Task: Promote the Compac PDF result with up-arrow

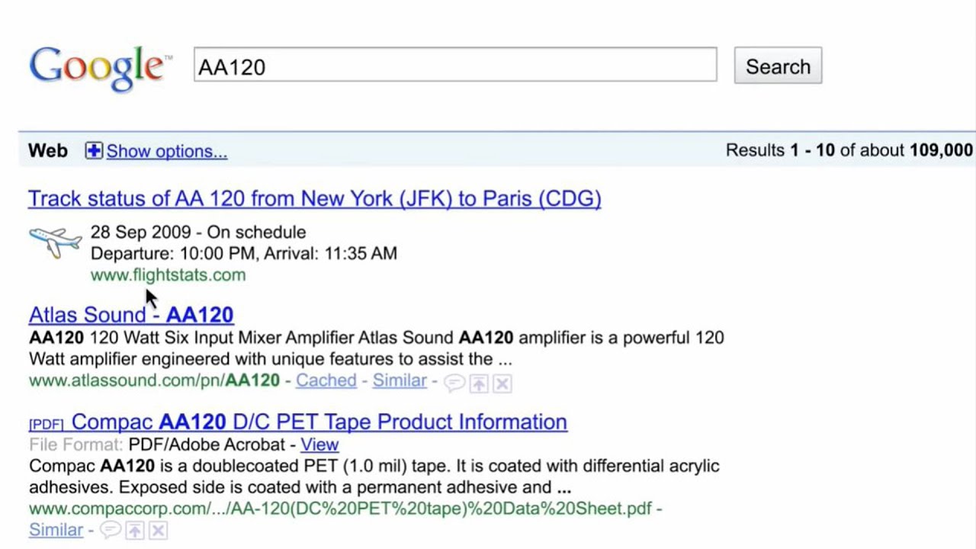Action: coord(134,531)
